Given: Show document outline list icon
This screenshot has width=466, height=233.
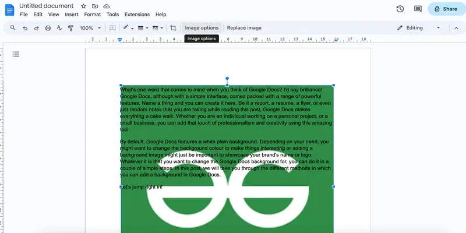Looking at the screenshot, I should (x=16, y=54).
